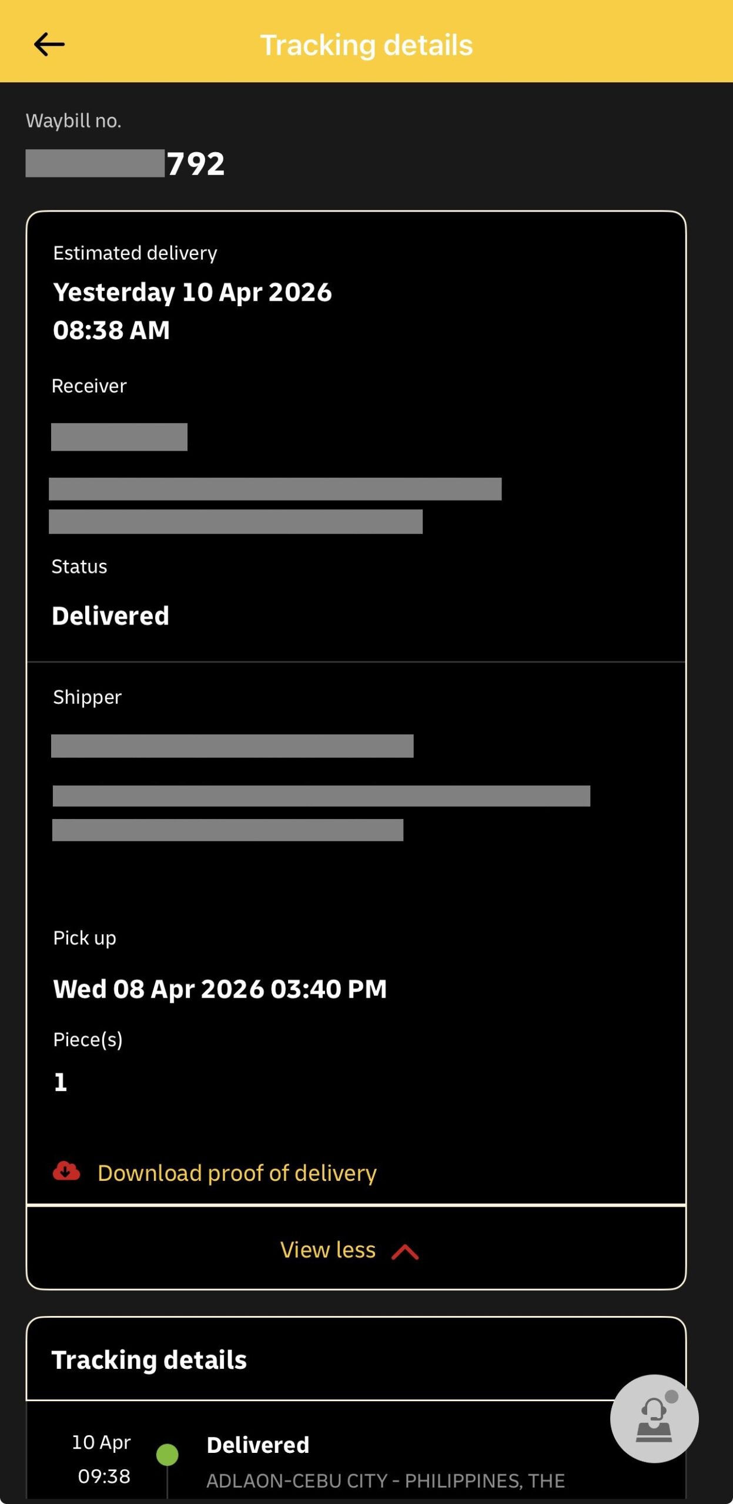Click the Delivered status text in summary

111,616
